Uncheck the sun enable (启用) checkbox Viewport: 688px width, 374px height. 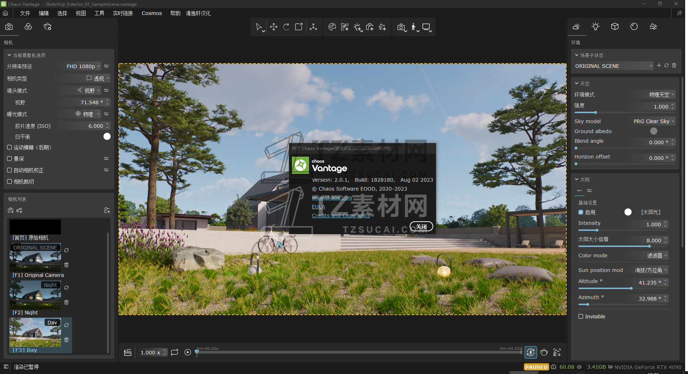point(581,212)
